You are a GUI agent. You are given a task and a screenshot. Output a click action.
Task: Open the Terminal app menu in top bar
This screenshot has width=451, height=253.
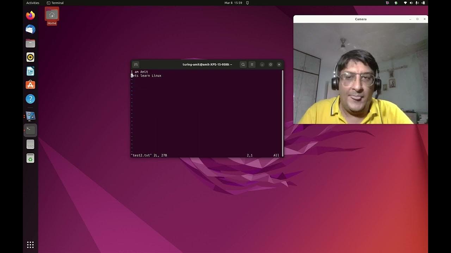(x=55, y=3)
